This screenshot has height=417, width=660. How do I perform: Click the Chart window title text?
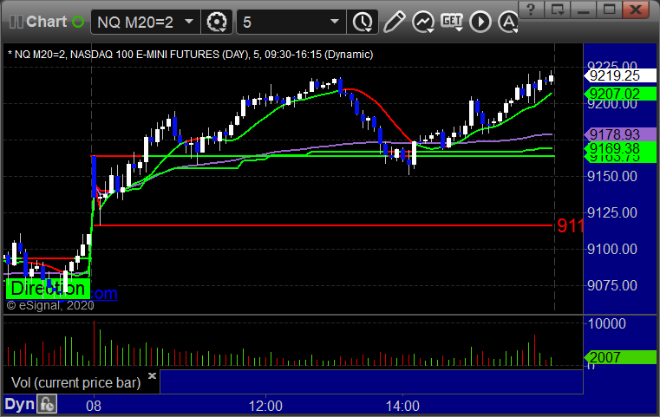point(46,22)
